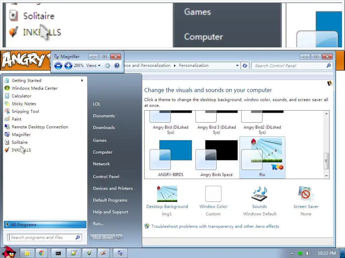Open Chrome from the taskbar
Image resolution: width=345 pixels, height=258 pixels.
pyautogui.click(x=41, y=253)
